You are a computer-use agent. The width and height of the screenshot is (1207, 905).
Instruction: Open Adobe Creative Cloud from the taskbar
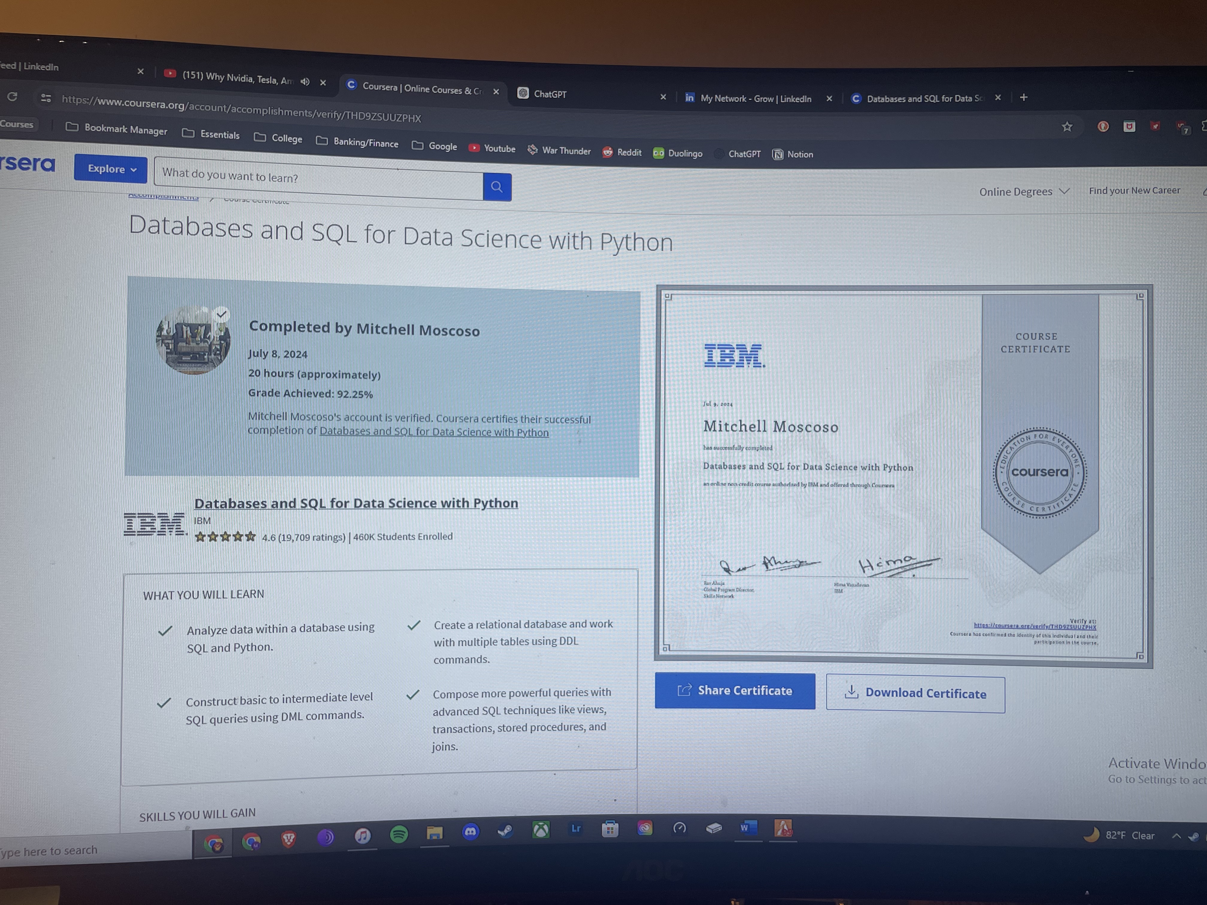pyautogui.click(x=645, y=828)
